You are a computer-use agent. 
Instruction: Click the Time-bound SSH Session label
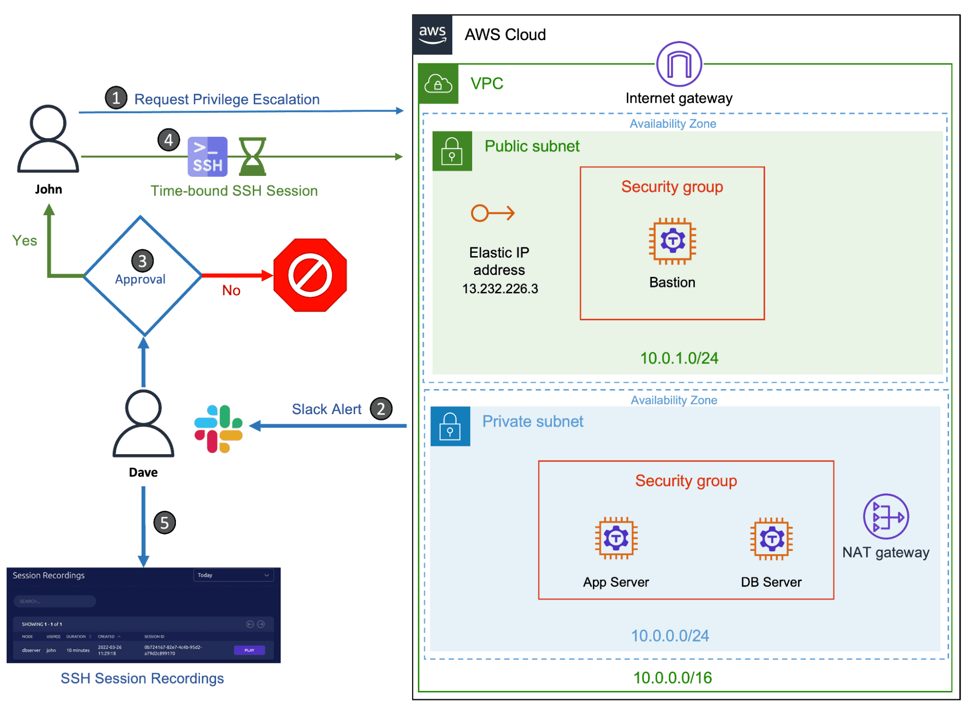click(234, 191)
